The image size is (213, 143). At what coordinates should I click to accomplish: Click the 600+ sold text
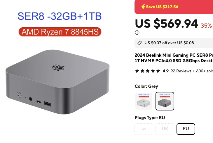(205, 71)
